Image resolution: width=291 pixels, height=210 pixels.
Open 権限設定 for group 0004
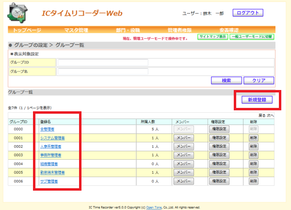click(219, 164)
